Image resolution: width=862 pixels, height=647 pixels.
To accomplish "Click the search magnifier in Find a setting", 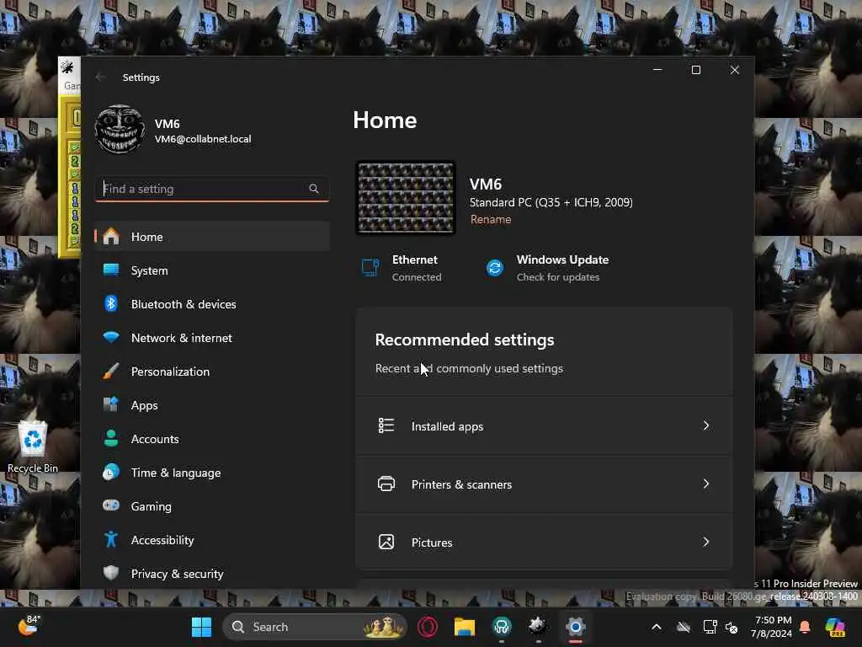I will tap(314, 189).
